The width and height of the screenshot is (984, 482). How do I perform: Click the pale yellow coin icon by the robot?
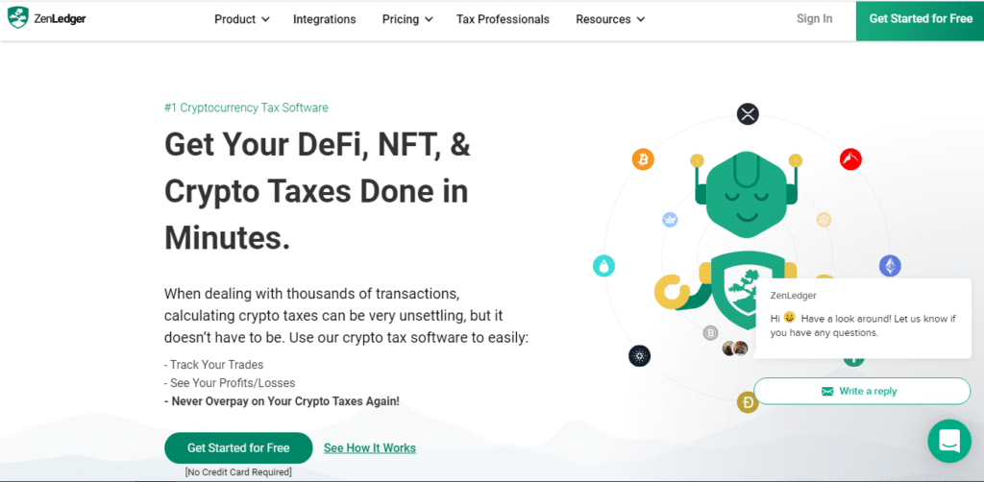[824, 219]
